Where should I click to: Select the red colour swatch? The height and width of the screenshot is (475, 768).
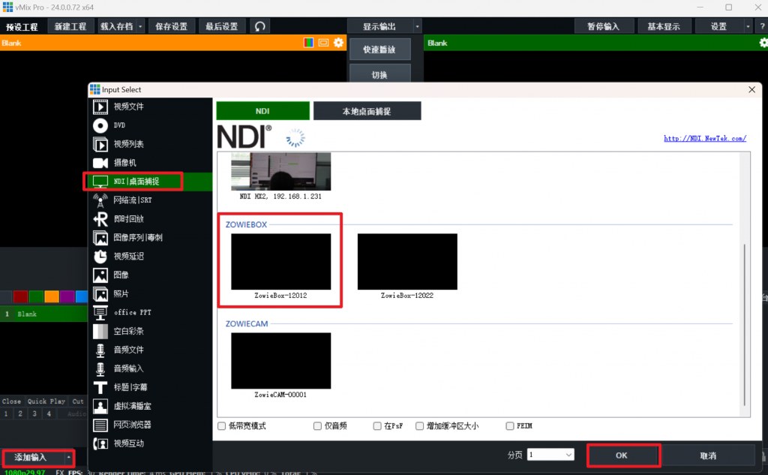[x=20, y=296]
